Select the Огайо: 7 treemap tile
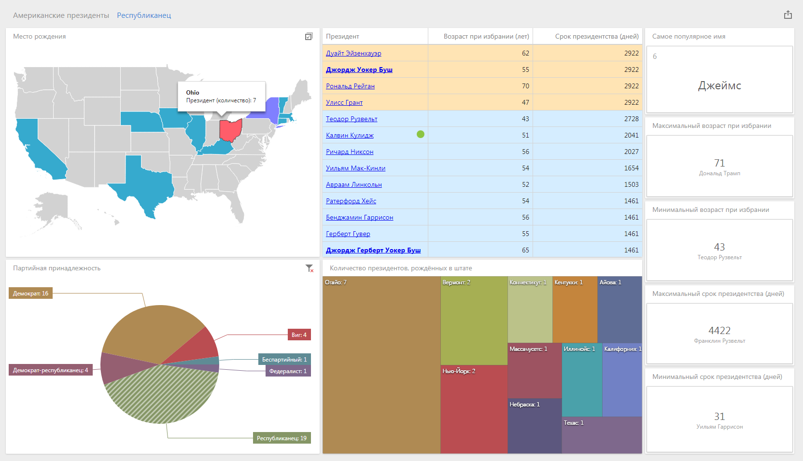803x461 pixels. click(x=381, y=365)
